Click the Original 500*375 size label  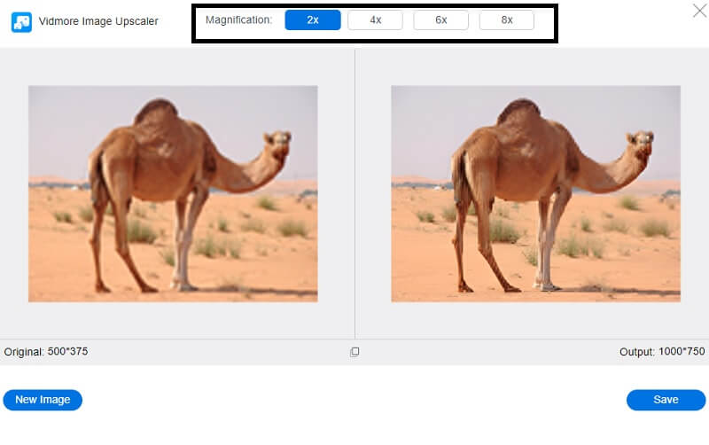46,352
